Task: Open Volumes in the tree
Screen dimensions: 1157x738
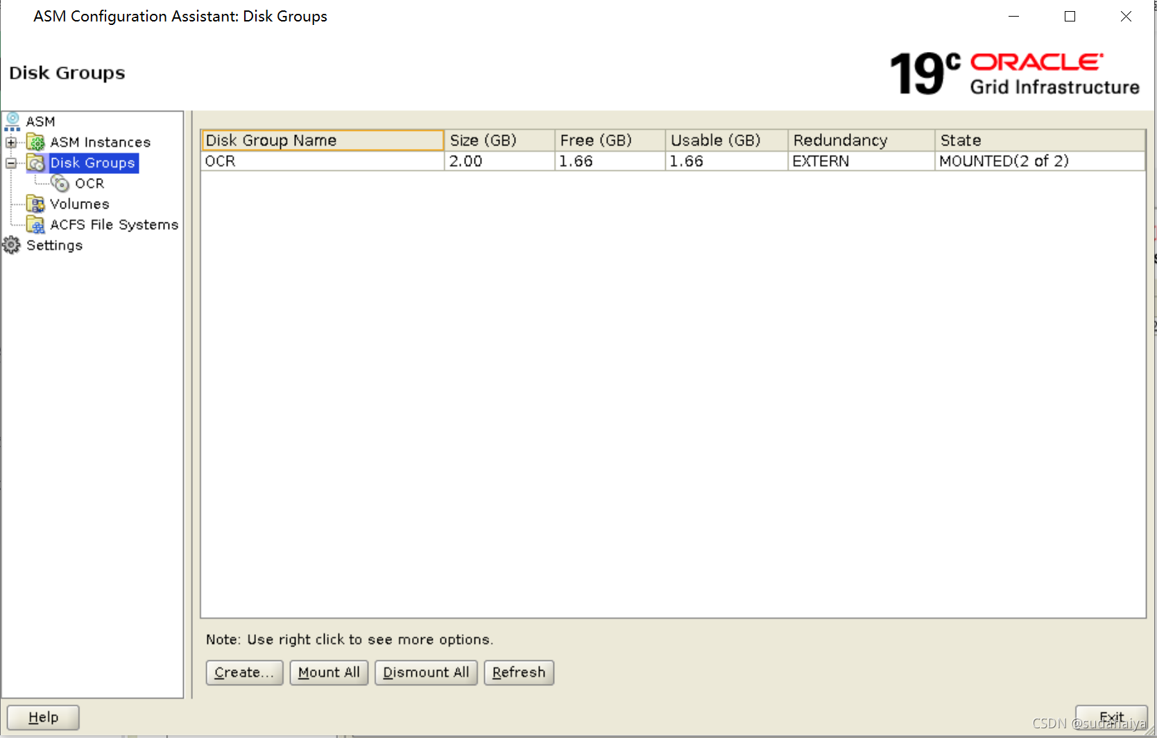Action: 80,204
